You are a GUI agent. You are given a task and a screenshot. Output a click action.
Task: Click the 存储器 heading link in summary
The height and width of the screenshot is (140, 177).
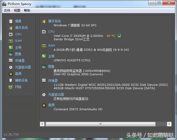tap(53, 81)
